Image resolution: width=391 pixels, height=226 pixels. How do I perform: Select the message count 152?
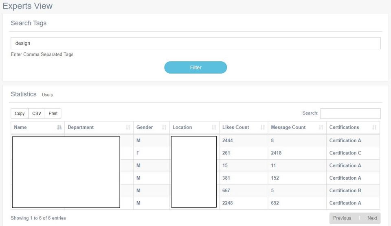coord(275,178)
